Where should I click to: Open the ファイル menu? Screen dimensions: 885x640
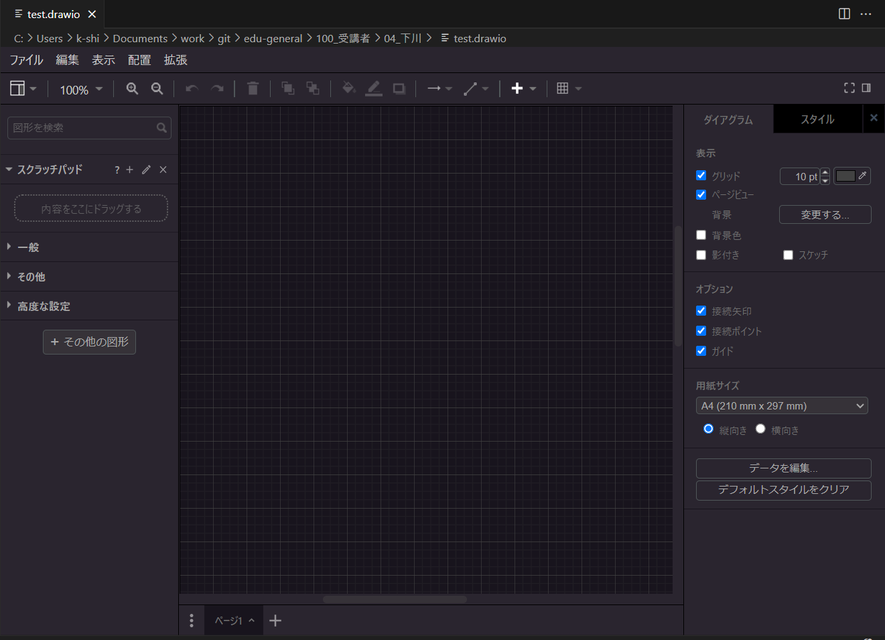[26, 60]
